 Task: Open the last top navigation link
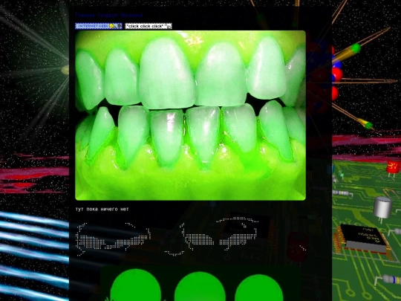131,16
